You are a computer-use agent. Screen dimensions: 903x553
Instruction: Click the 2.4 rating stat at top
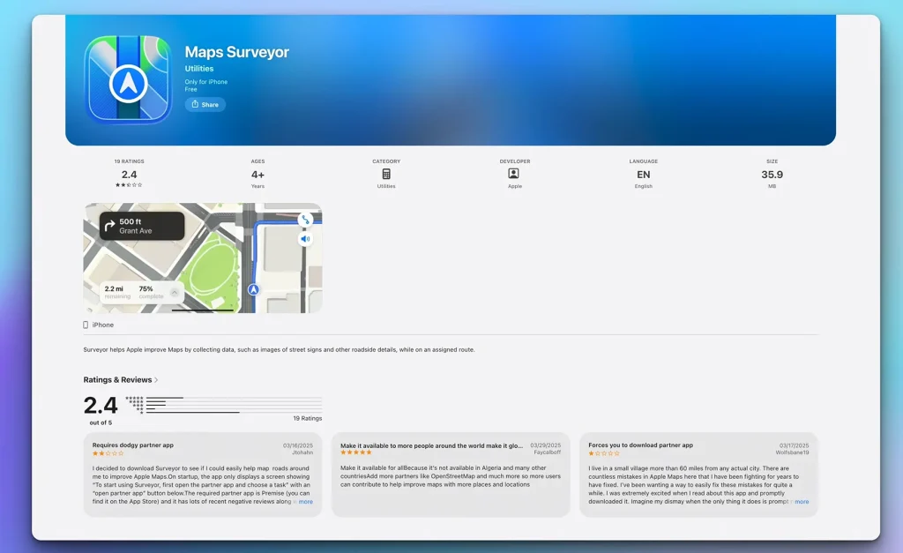tap(129, 175)
